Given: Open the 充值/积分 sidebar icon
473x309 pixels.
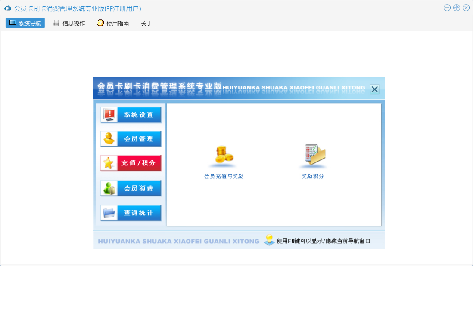Looking at the screenshot, I should pos(131,163).
